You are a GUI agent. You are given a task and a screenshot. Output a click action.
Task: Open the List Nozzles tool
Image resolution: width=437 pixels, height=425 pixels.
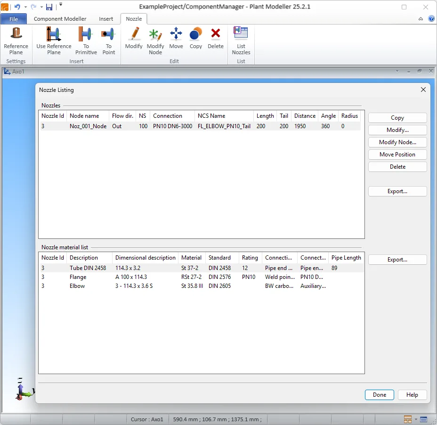241,35
